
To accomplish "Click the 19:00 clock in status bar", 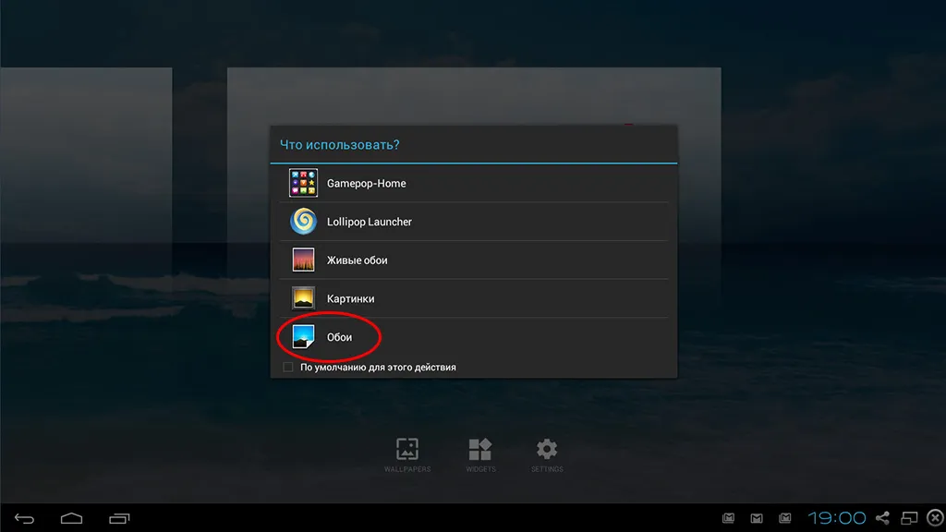I will (837, 517).
